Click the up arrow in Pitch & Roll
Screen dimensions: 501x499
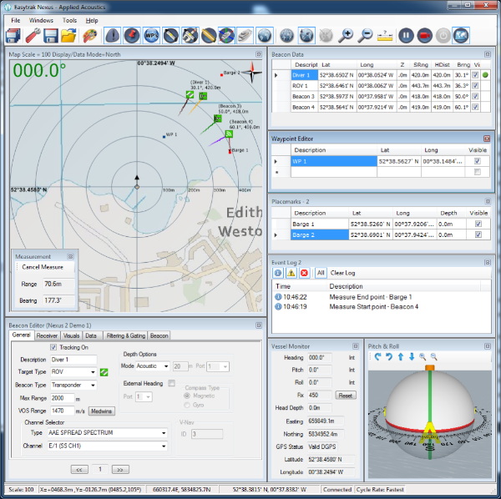tap(400, 357)
